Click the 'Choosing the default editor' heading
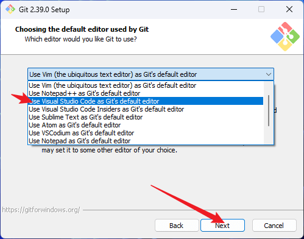 click(x=82, y=29)
